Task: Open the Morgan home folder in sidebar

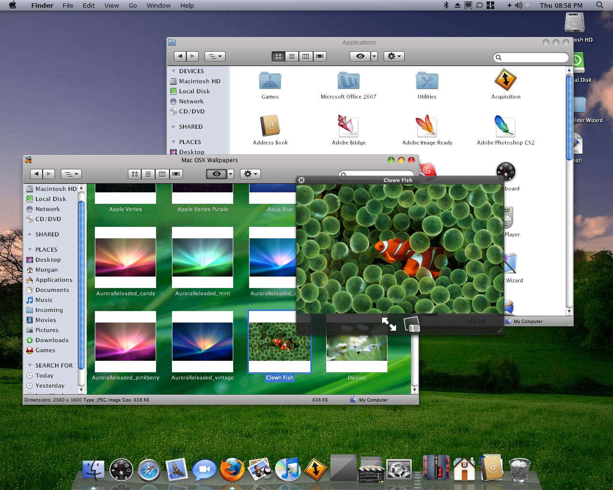Action: (46, 270)
